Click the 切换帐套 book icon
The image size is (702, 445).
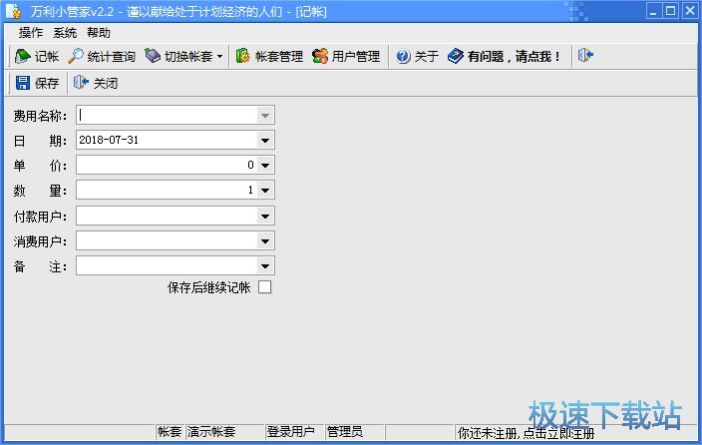tap(153, 56)
